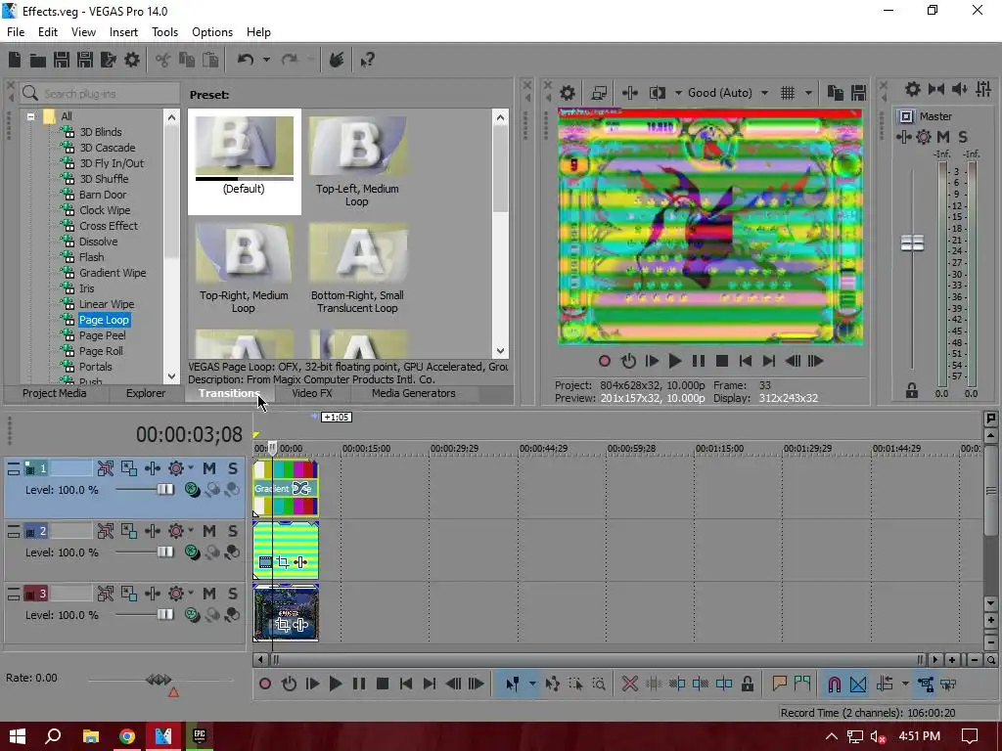Switch to the Project Media tab

coord(55,393)
